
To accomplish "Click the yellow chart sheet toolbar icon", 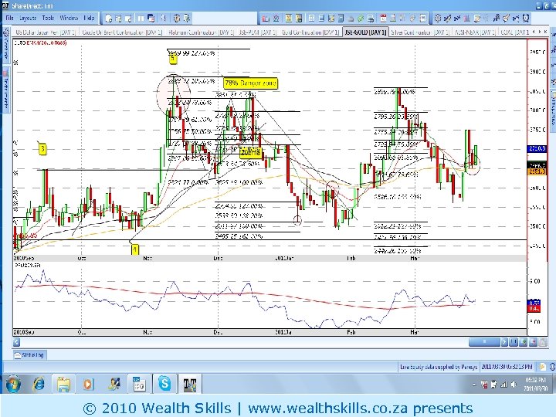I will point(288,18).
